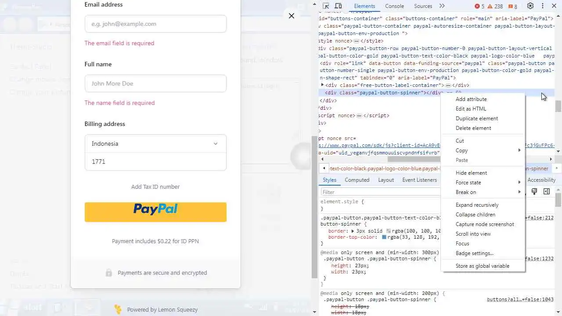Open the Break on submenu
The image size is (562, 316).
tap(483, 192)
